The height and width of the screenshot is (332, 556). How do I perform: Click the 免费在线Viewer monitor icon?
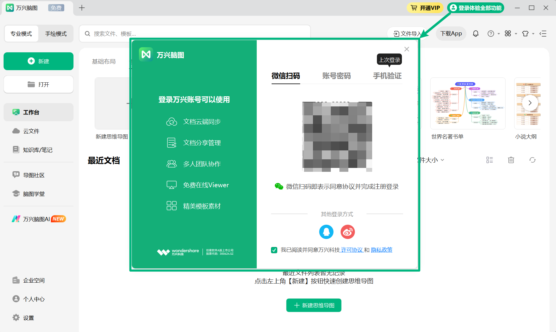coord(172,185)
